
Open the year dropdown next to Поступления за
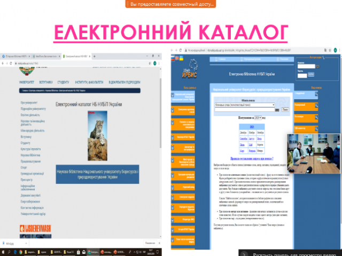coord(258,118)
